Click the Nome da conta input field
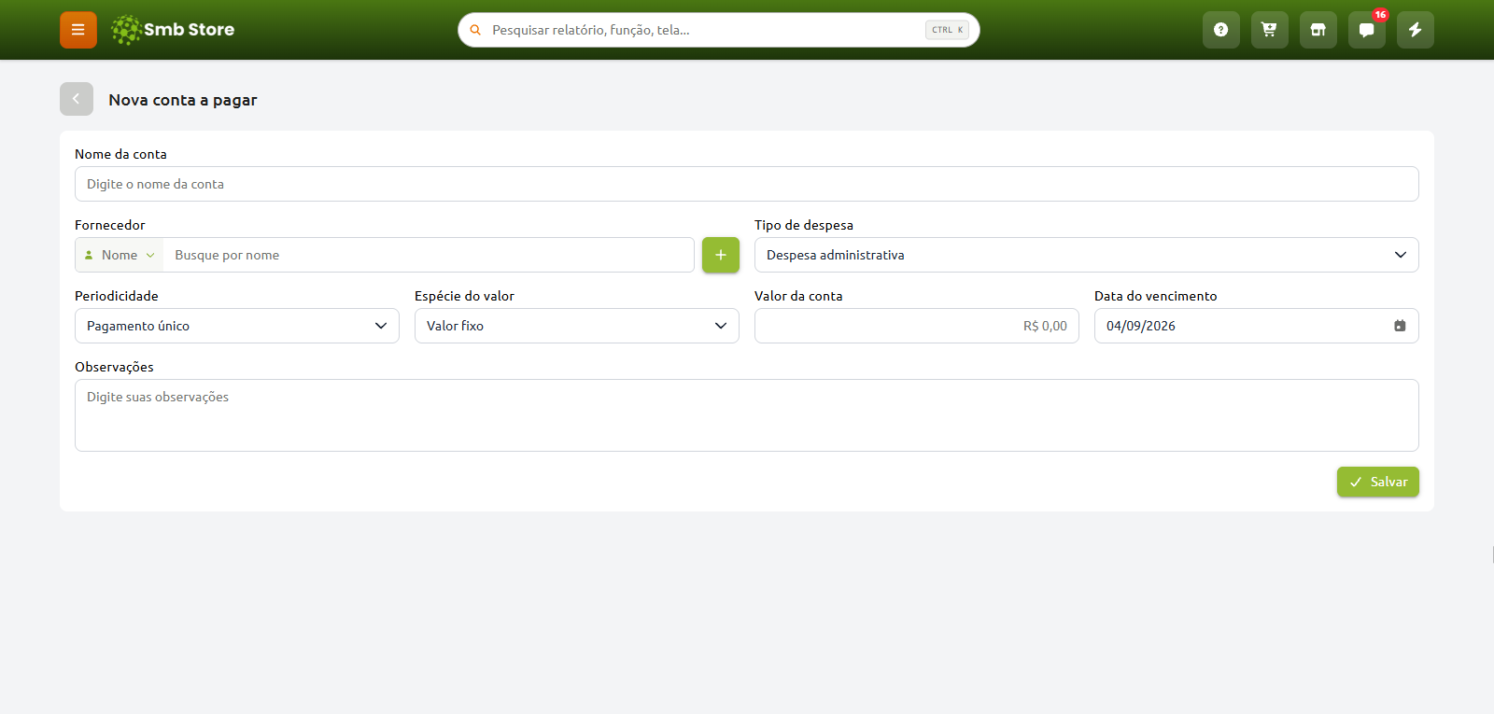The width and height of the screenshot is (1494, 714). coord(747,184)
